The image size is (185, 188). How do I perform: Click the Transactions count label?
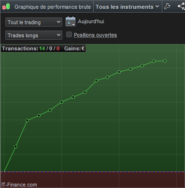tap(20, 48)
